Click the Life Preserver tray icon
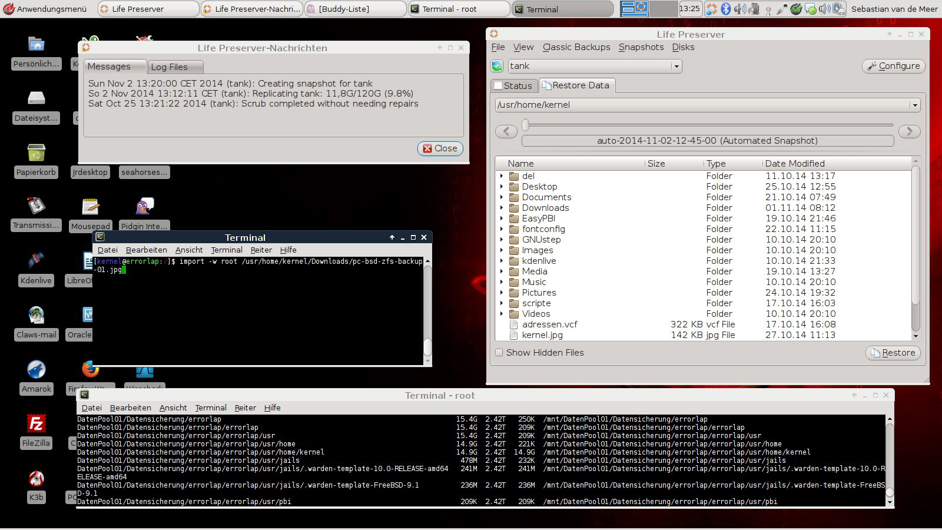 point(712,9)
